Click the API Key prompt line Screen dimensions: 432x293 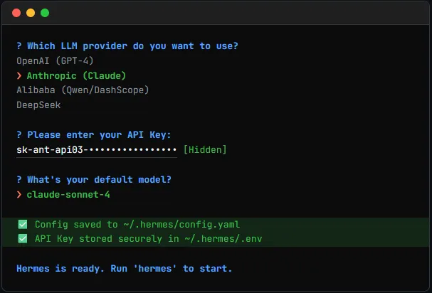point(93,135)
